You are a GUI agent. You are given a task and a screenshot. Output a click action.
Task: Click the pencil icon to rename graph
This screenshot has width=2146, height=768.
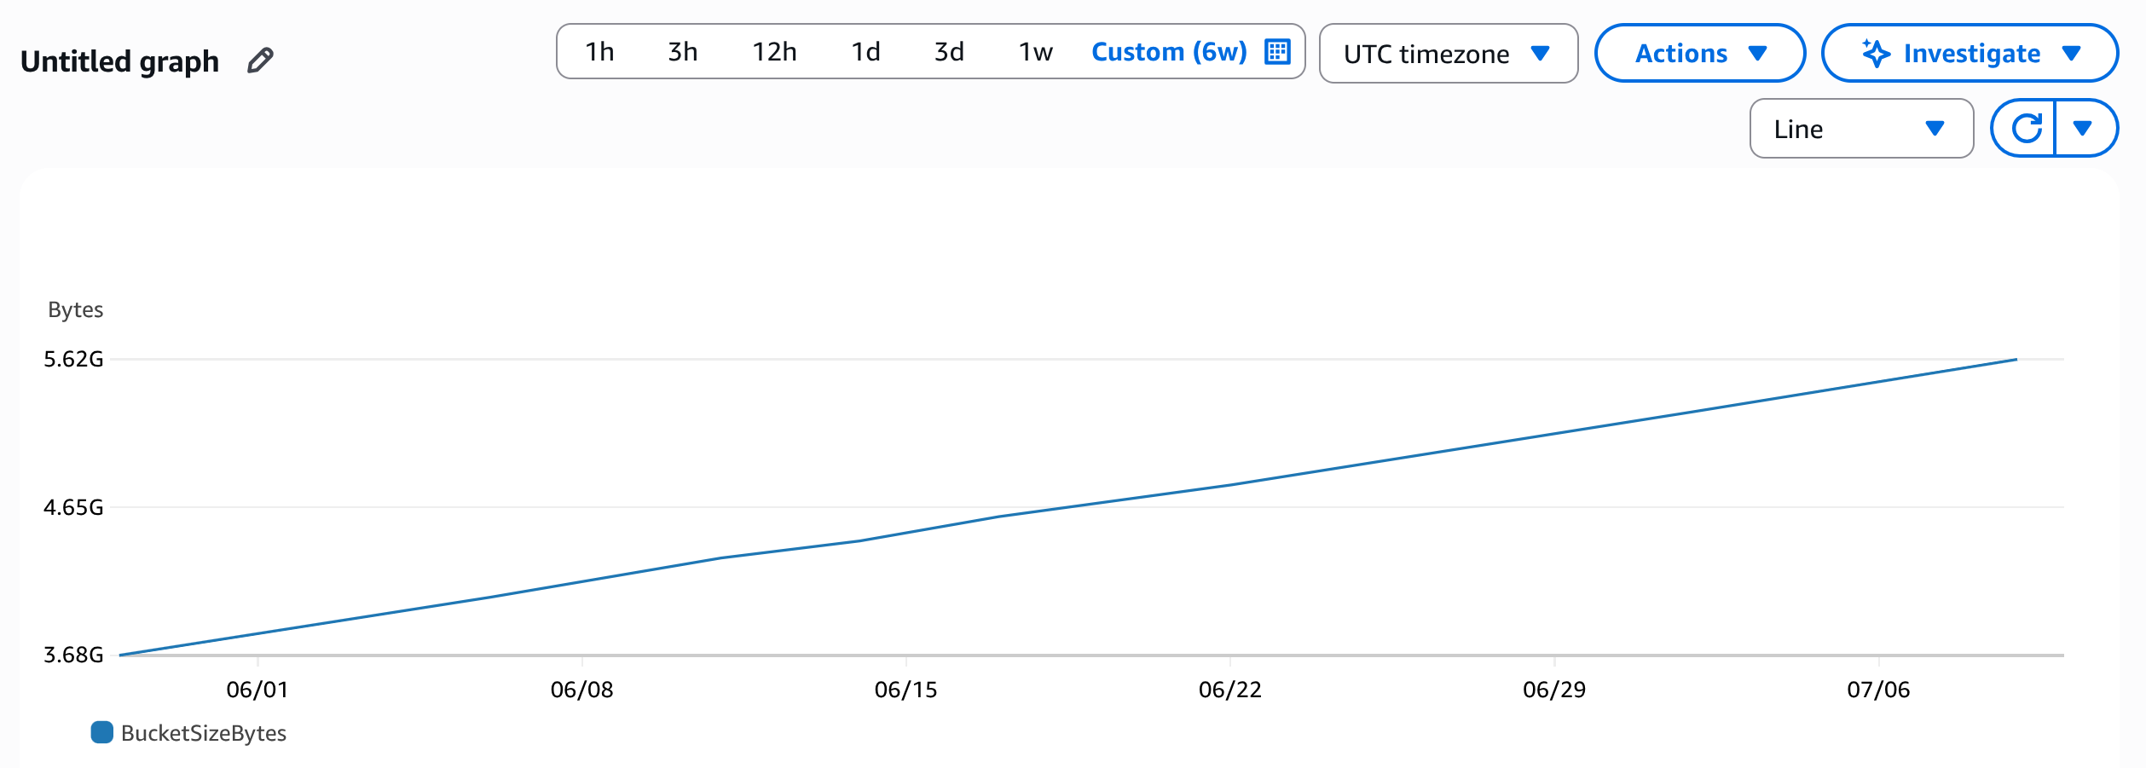pyautogui.click(x=260, y=61)
